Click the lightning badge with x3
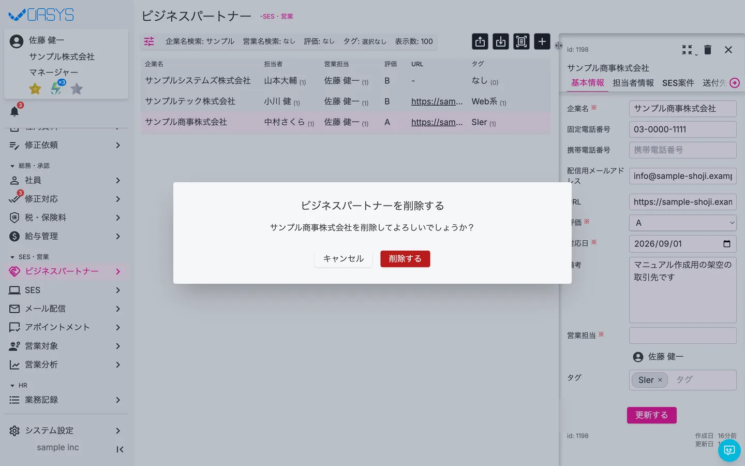This screenshot has width=745, height=466. (56, 89)
